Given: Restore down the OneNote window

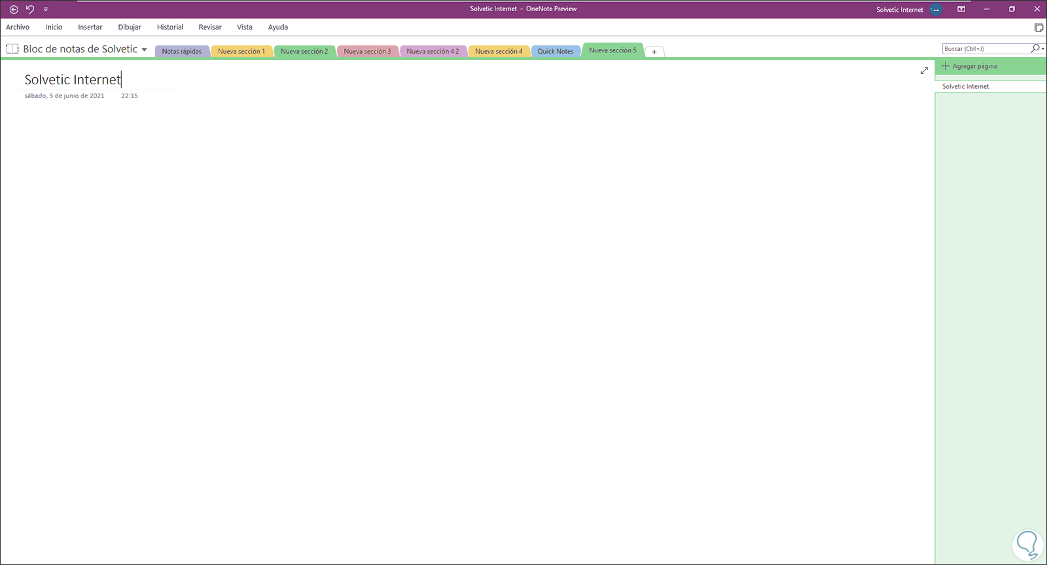Looking at the screenshot, I should click(x=1012, y=9).
